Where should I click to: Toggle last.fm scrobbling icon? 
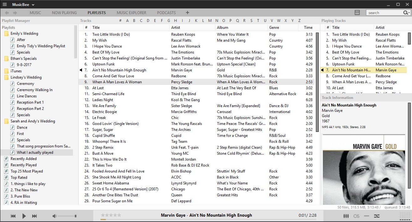point(356,216)
